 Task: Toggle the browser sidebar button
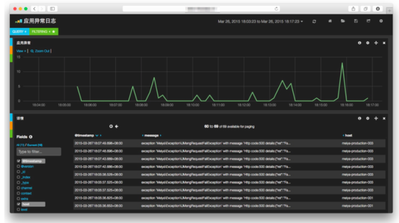click(x=52, y=9)
